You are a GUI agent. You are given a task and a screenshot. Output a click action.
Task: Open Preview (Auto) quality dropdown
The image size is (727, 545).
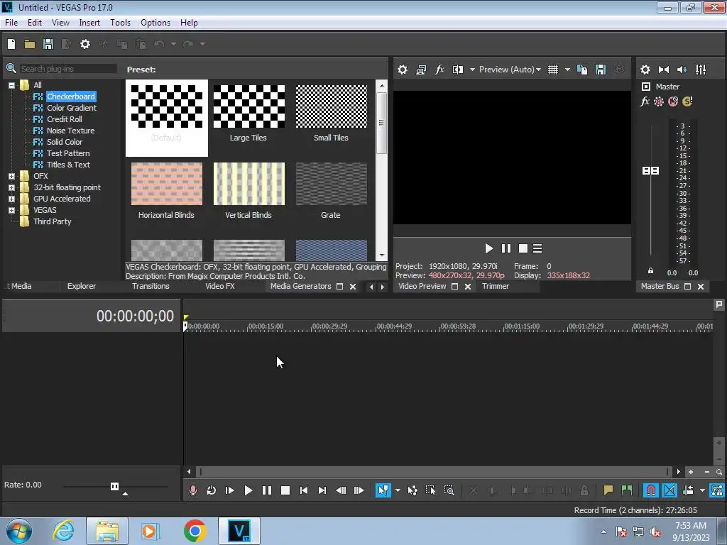510,70
